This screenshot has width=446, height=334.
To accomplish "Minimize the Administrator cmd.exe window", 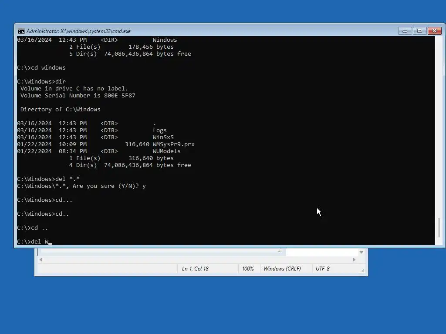I will pyautogui.click(x=405, y=31).
